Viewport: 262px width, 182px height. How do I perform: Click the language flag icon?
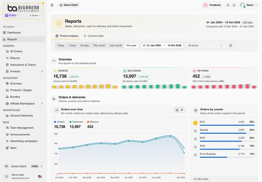coord(40,177)
